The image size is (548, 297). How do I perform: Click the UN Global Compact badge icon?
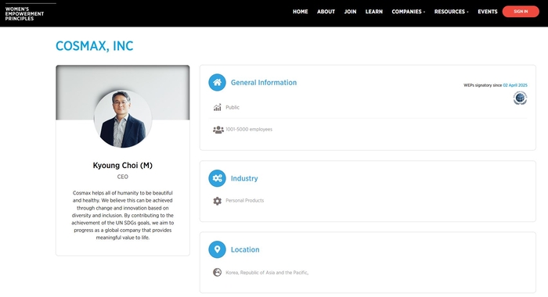coord(520,98)
